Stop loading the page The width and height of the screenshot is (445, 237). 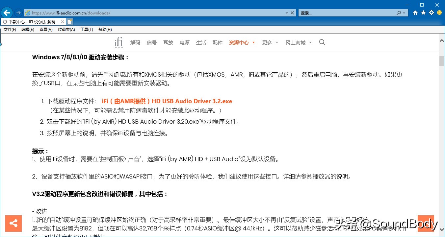coord(292,12)
